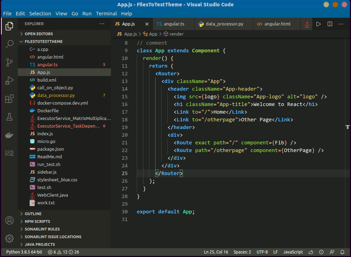Viewport: 351px width, 257px height.
Task: Open problems via error and warning counts
Action: coord(64,252)
